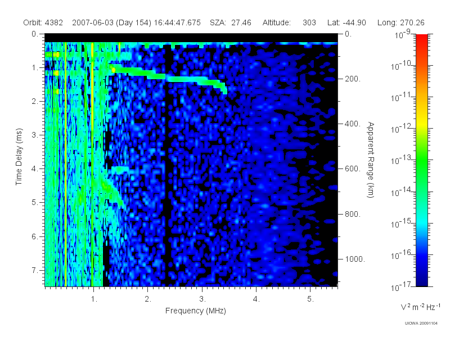
Task: Click the dark blue bottom of color bar
Action: click(421, 279)
